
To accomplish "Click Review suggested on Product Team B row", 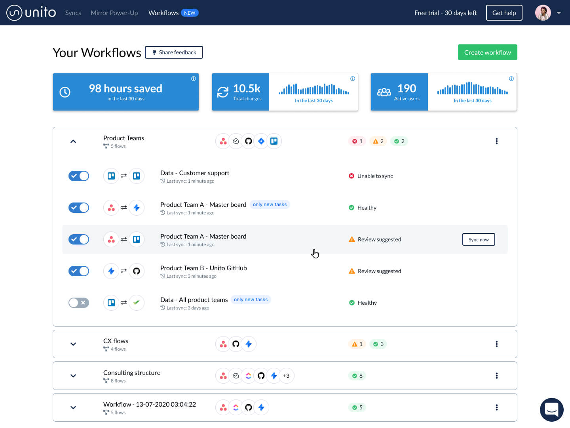I will pyautogui.click(x=375, y=271).
